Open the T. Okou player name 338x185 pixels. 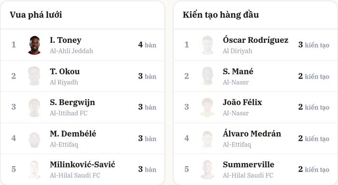coord(65,71)
